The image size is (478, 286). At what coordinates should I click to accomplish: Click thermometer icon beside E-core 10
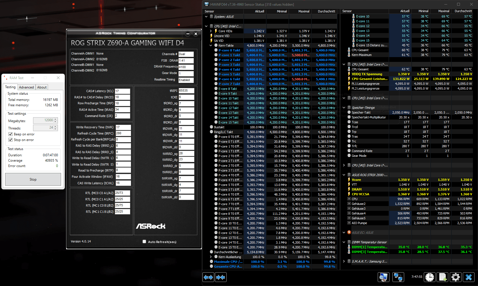click(x=353, y=16)
